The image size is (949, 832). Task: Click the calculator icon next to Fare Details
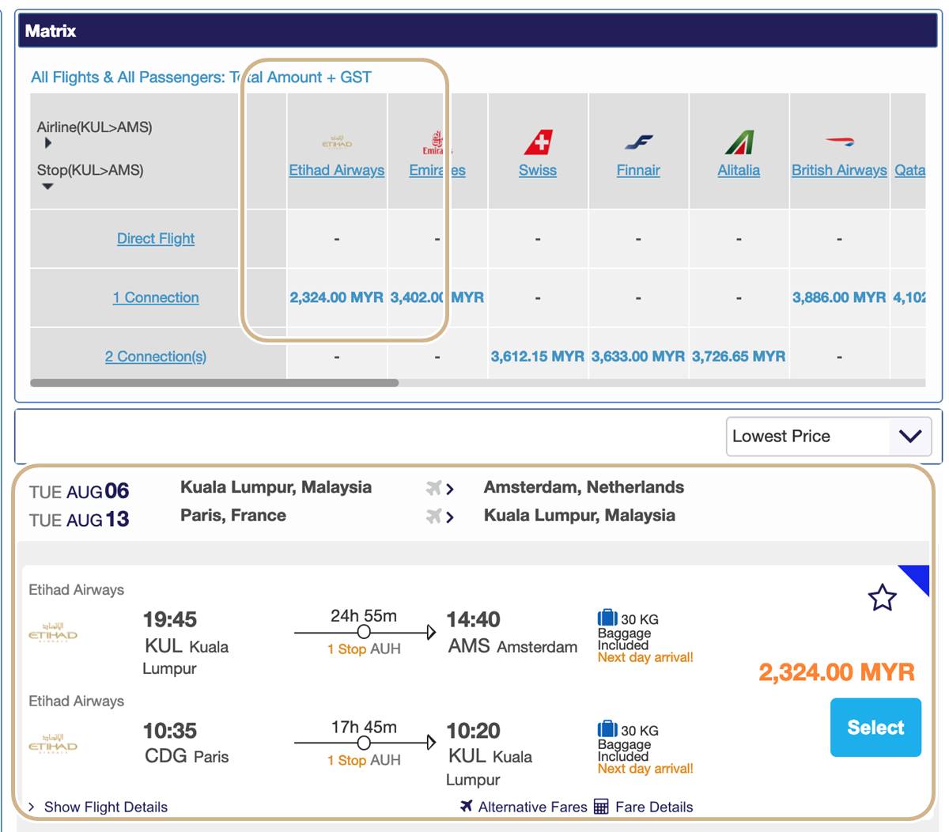click(x=601, y=807)
